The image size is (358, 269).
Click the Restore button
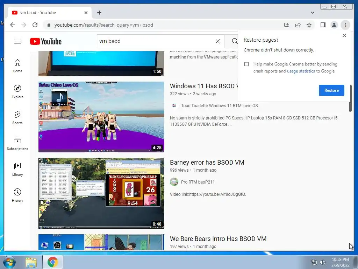click(331, 90)
